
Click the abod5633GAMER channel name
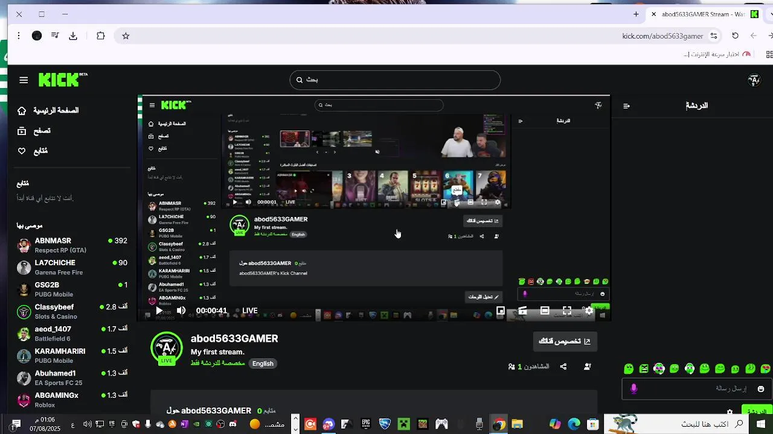(234, 339)
